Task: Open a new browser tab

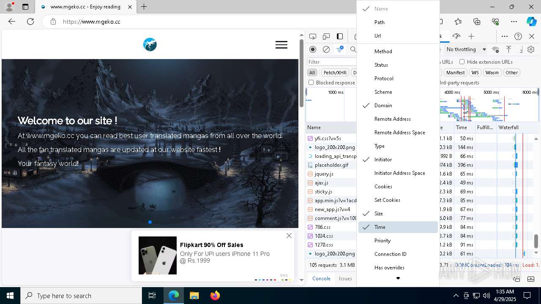Action: [144, 7]
